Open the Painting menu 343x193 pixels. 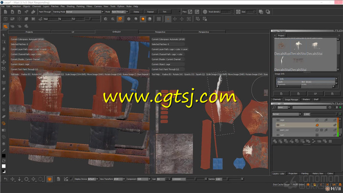(80, 6)
